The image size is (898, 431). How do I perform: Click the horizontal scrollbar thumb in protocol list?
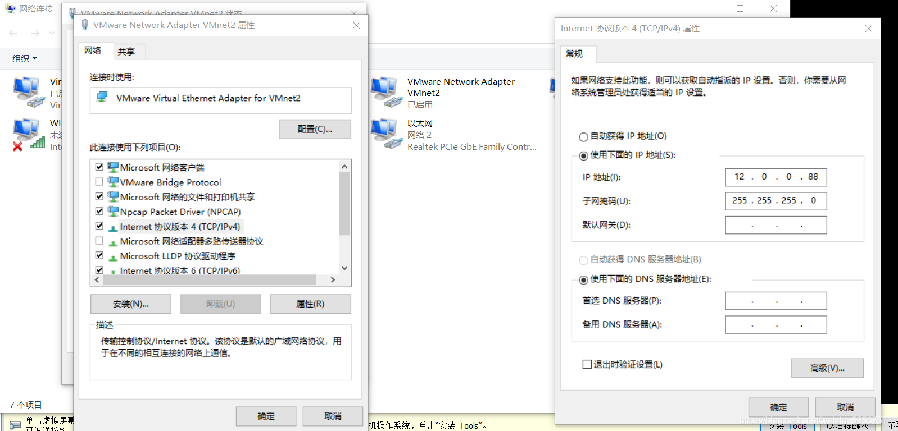point(209,279)
